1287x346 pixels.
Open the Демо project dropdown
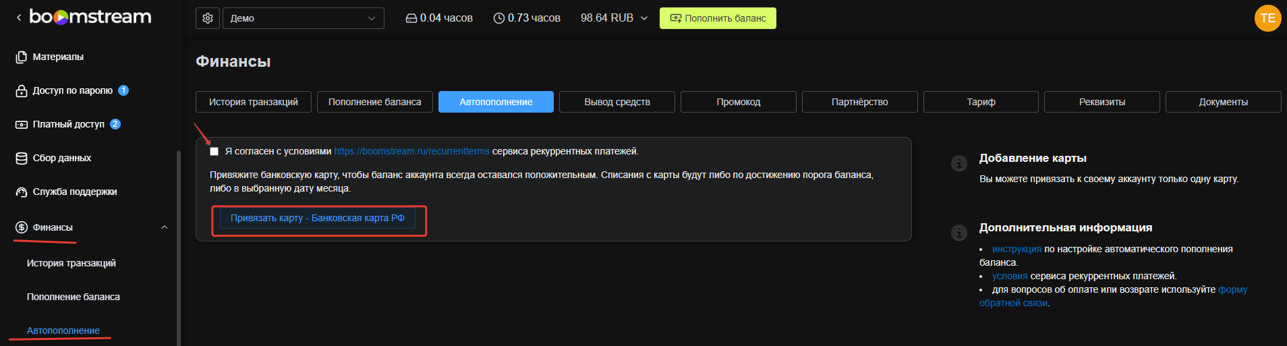point(304,18)
